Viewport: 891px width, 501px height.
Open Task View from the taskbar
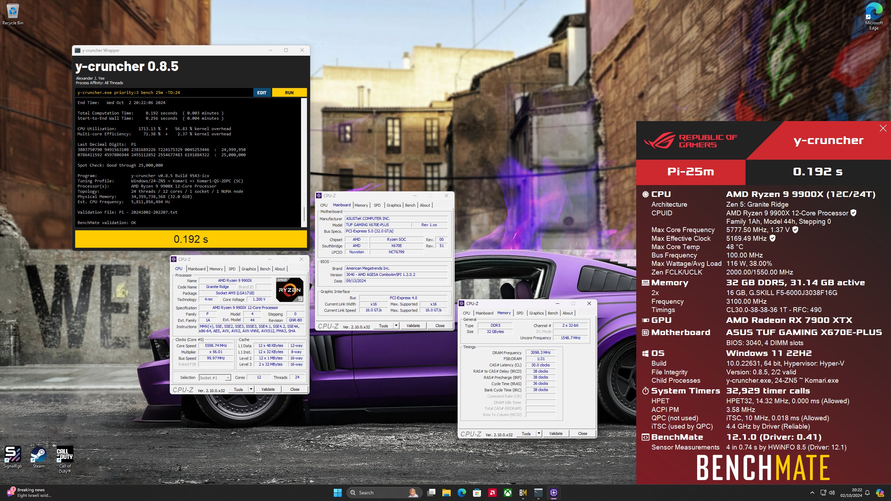(432, 493)
